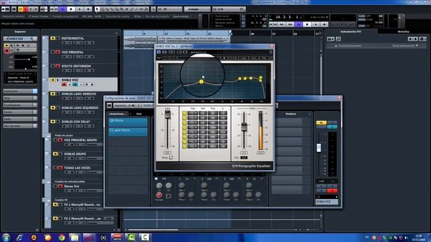Adjust the Q10 input fader

pyautogui.click(x=168, y=114)
